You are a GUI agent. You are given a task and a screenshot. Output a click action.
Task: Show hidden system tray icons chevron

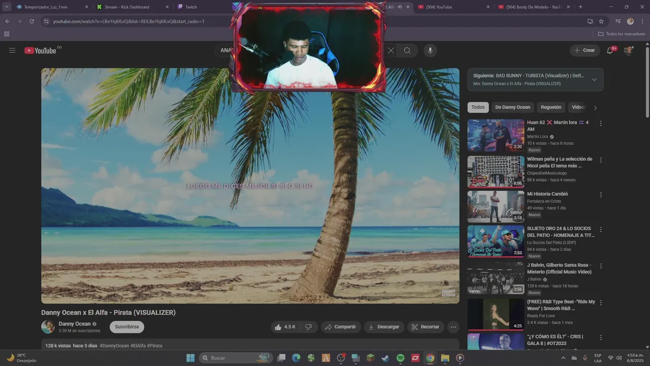(x=563, y=358)
